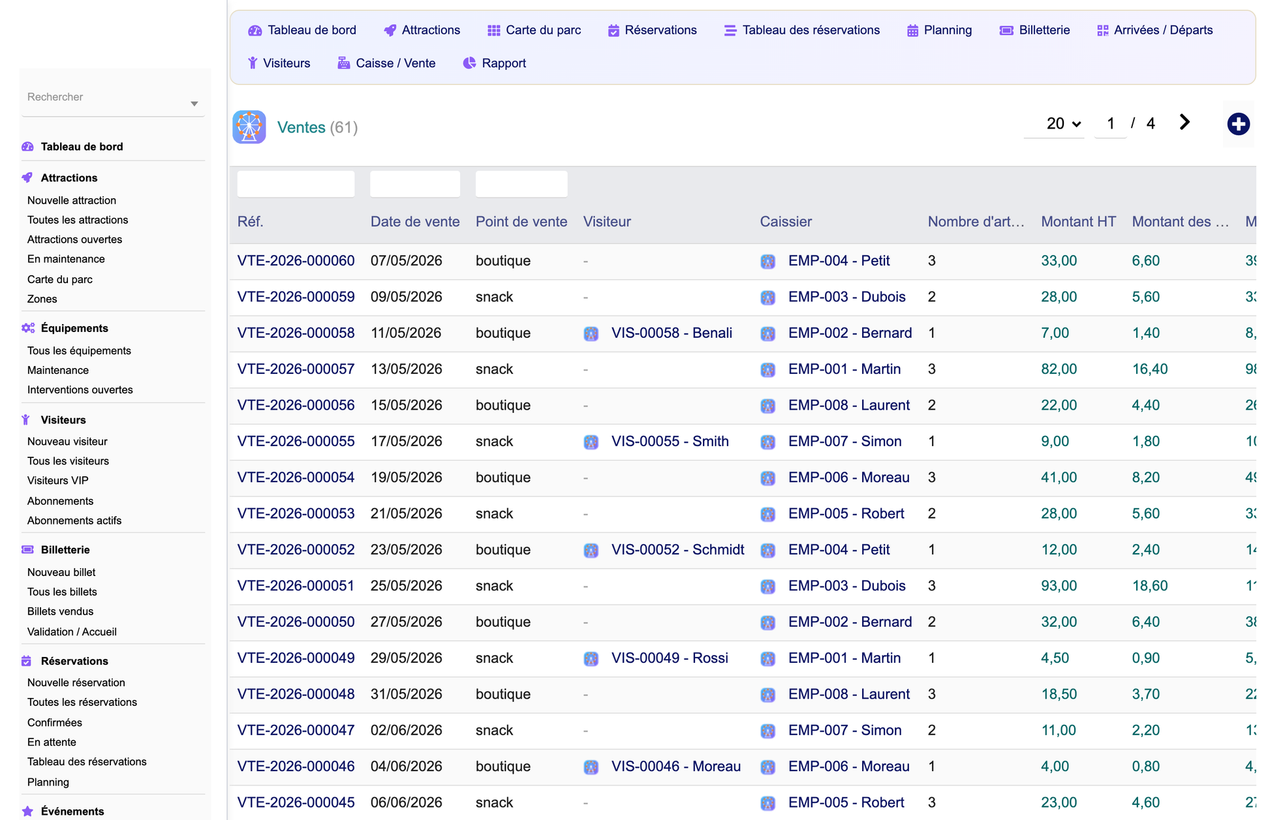Open Billets vendus in sidebar
This screenshot has width=1270, height=820.
pos(60,611)
